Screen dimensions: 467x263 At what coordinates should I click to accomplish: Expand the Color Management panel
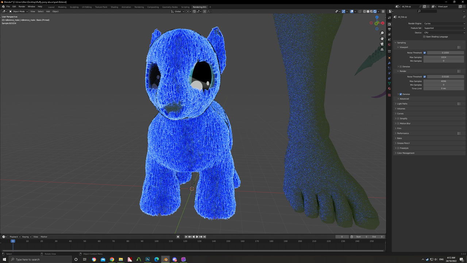[405, 153]
